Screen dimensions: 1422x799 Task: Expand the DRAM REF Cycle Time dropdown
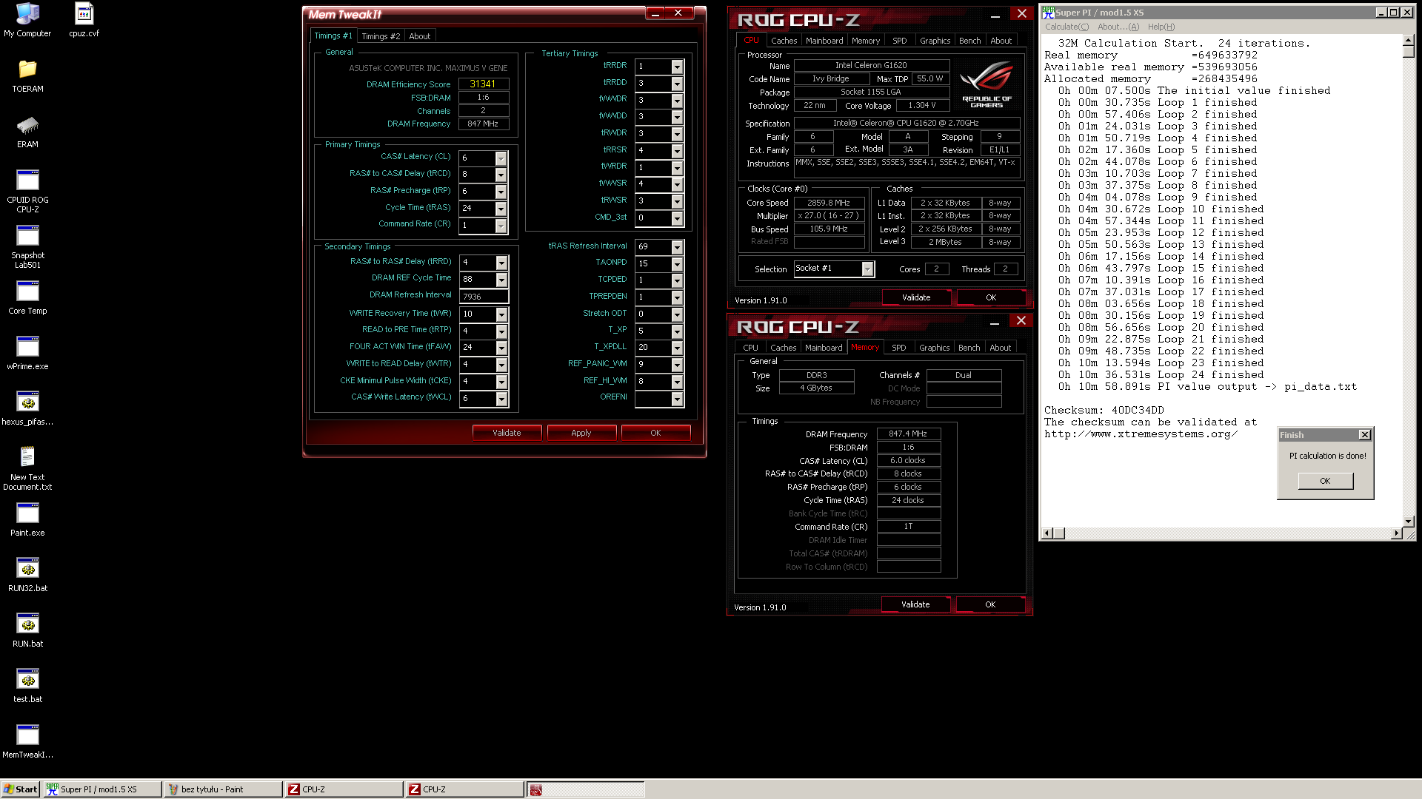(501, 280)
